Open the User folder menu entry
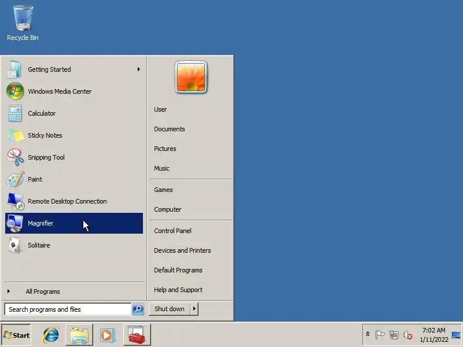 (160, 109)
